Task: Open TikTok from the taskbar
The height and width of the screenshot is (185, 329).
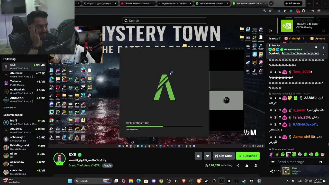Action: 206,181
